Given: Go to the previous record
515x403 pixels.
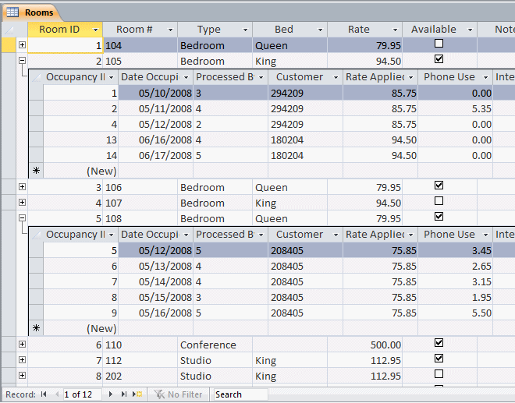Looking at the screenshot, I should pos(57,394).
